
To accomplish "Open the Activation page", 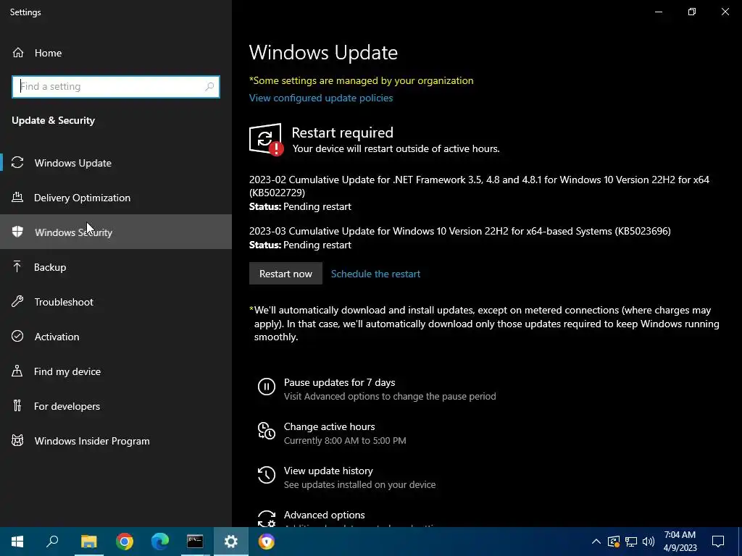I will click(116, 336).
